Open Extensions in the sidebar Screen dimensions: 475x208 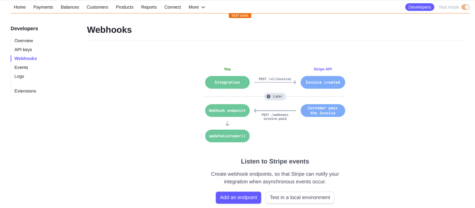tap(25, 91)
